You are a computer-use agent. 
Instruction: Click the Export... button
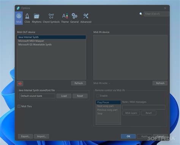(25, 136)
